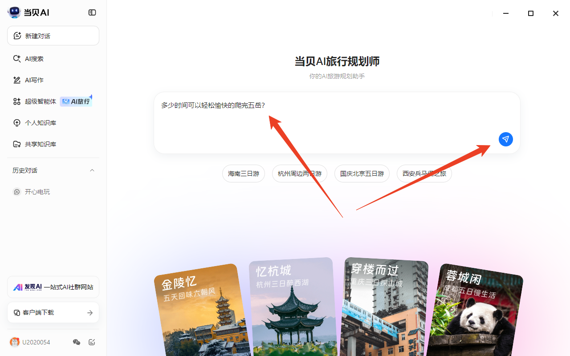This screenshot has height=356, width=570.
Task: Click the AI写作 pen icon
Action: click(17, 80)
